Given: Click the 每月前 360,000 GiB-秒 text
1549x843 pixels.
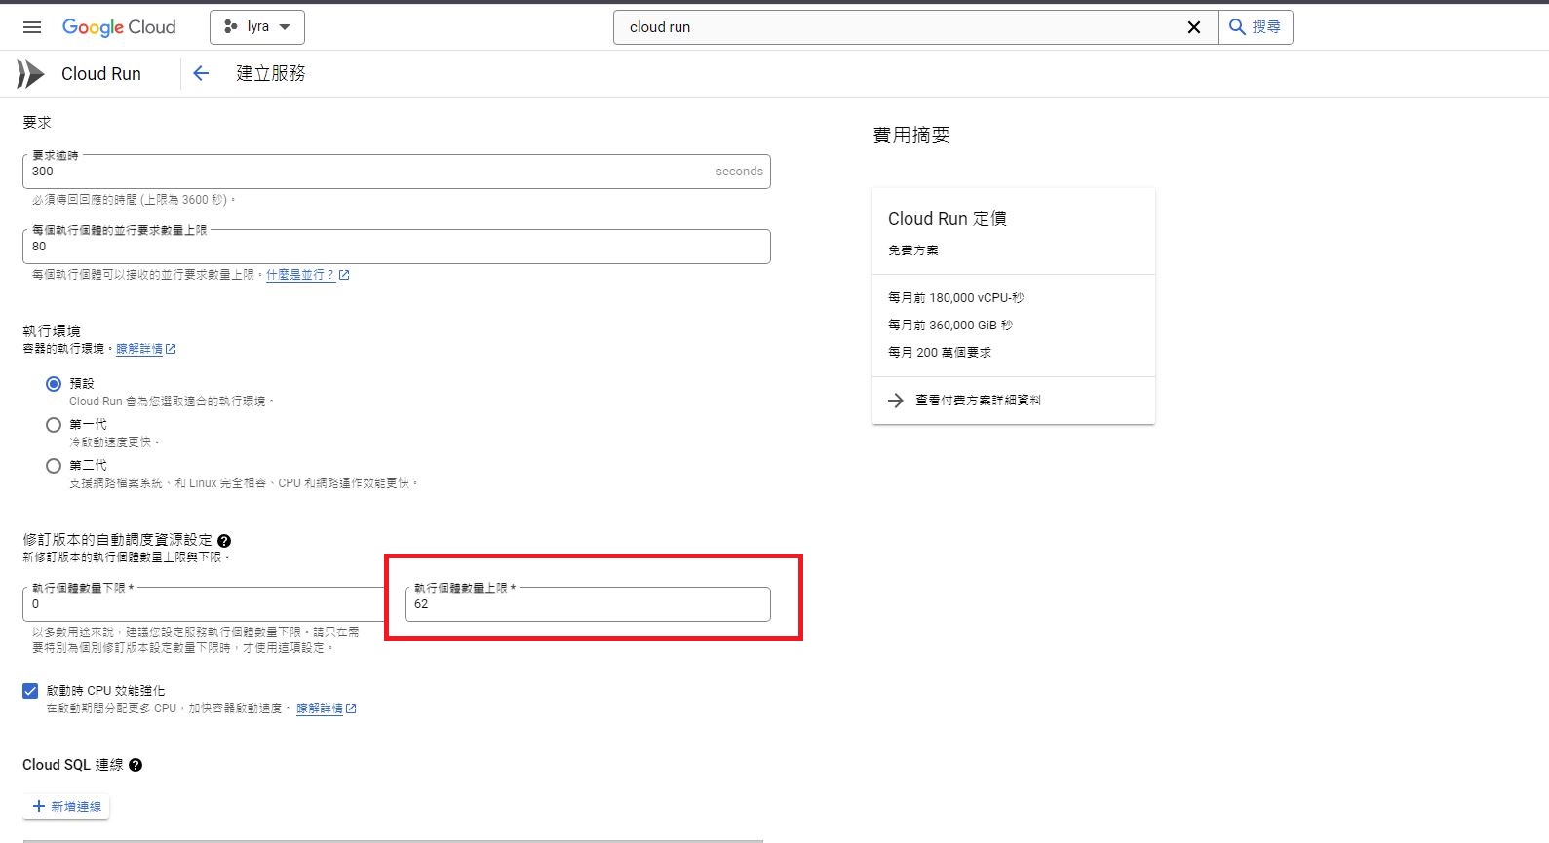Looking at the screenshot, I should click(x=949, y=326).
